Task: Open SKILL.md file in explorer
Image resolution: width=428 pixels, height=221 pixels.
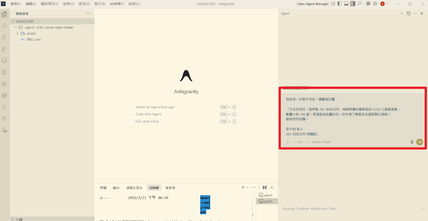Action: point(34,39)
